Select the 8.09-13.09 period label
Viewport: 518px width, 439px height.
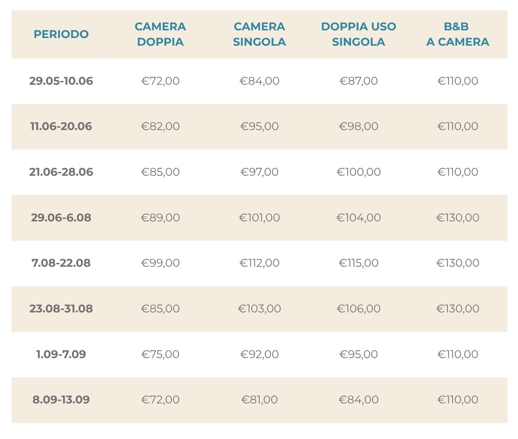point(61,400)
